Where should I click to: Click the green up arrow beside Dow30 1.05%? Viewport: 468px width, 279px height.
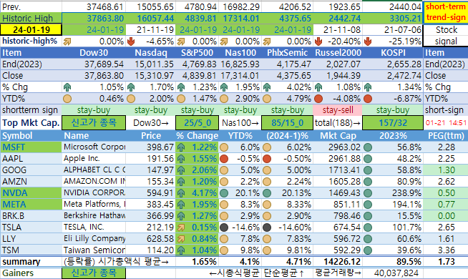tap(67, 87)
